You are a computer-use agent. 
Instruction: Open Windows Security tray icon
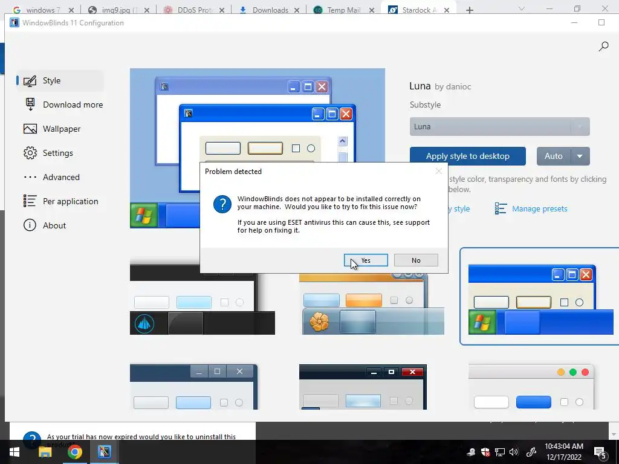pyautogui.click(x=485, y=452)
